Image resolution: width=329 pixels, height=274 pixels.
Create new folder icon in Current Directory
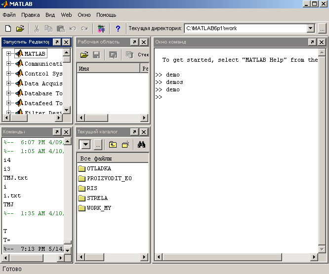click(125, 145)
